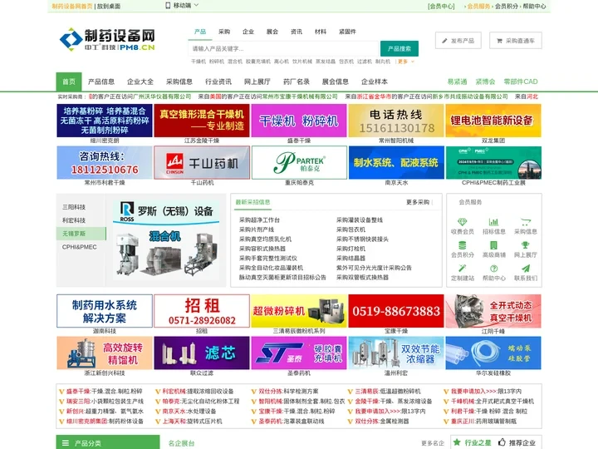Click the 产品搜索 button
The height and width of the screenshot is (449, 598).
click(x=399, y=48)
